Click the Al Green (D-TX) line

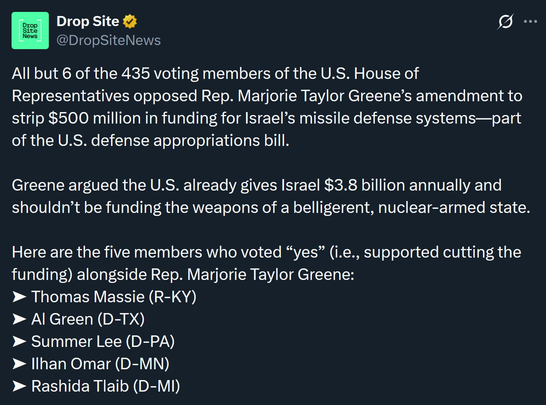(x=88, y=319)
